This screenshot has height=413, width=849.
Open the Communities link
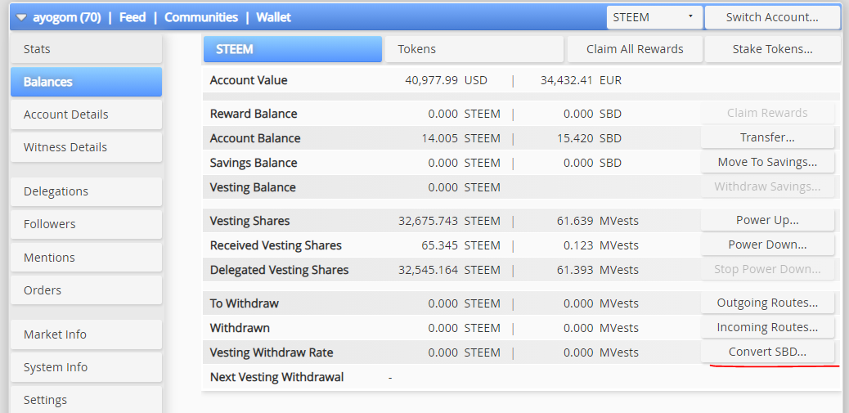point(201,17)
